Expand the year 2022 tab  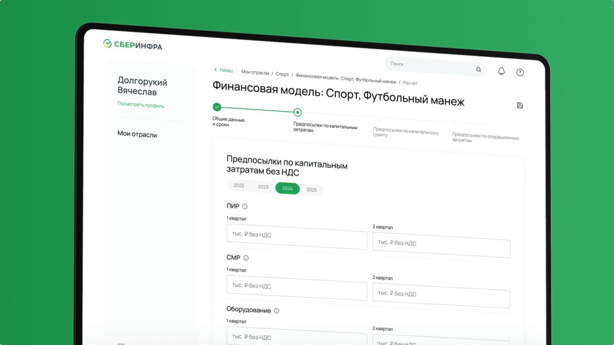coord(239,185)
